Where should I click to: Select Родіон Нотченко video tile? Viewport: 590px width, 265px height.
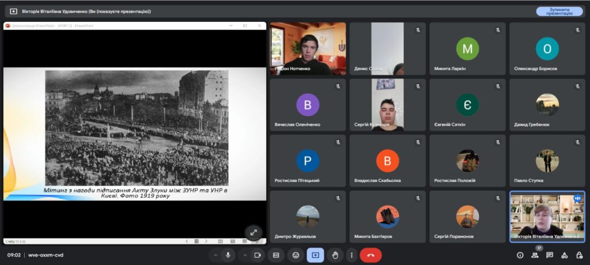[308, 49]
